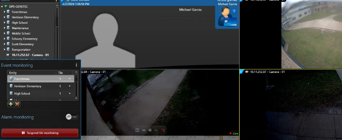
Task: Open the Event monitoring three-dot options menu
Action: tap(76, 65)
